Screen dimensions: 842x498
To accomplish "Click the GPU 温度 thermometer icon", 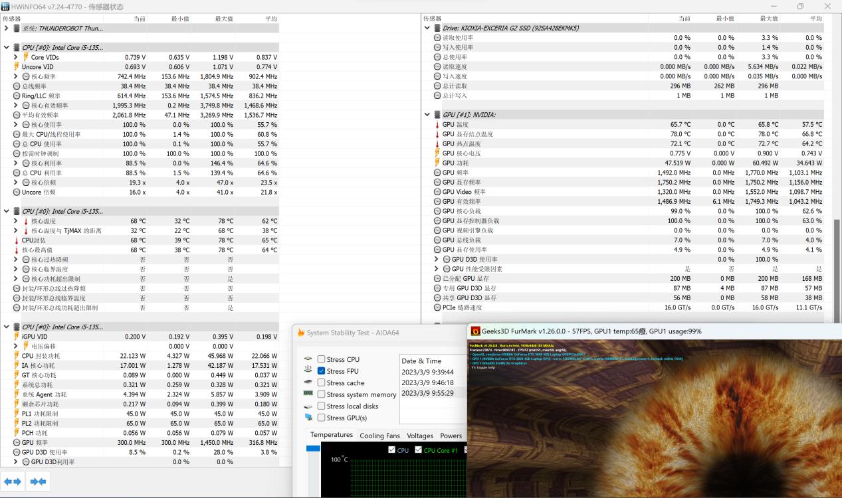I will pos(437,125).
